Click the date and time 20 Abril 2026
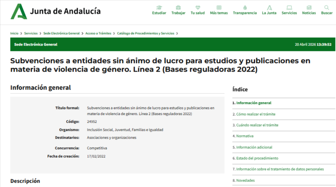 point(313,44)
